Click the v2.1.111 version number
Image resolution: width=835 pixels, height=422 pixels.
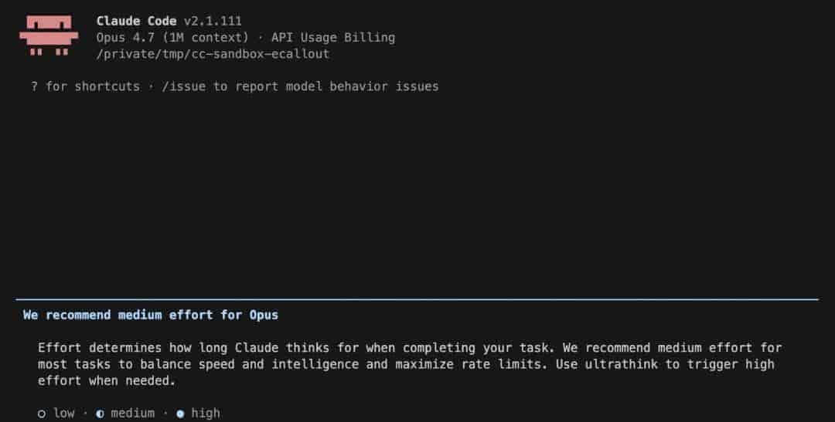click(213, 21)
